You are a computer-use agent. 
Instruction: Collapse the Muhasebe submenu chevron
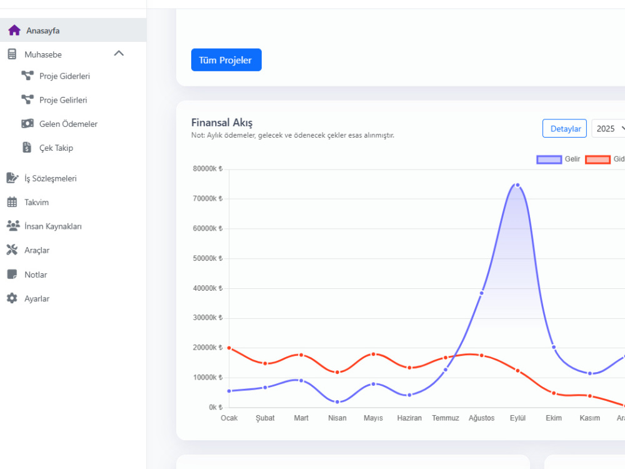tap(119, 53)
